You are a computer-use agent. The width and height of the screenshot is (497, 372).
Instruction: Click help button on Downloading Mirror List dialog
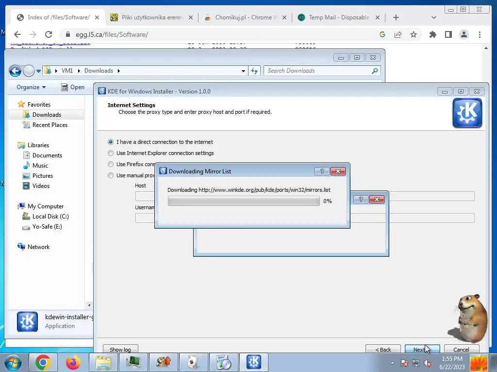(x=322, y=171)
